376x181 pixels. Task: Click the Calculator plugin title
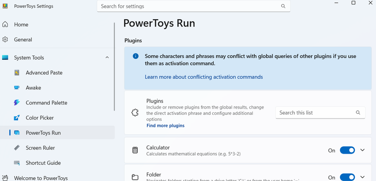pyautogui.click(x=158, y=147)
